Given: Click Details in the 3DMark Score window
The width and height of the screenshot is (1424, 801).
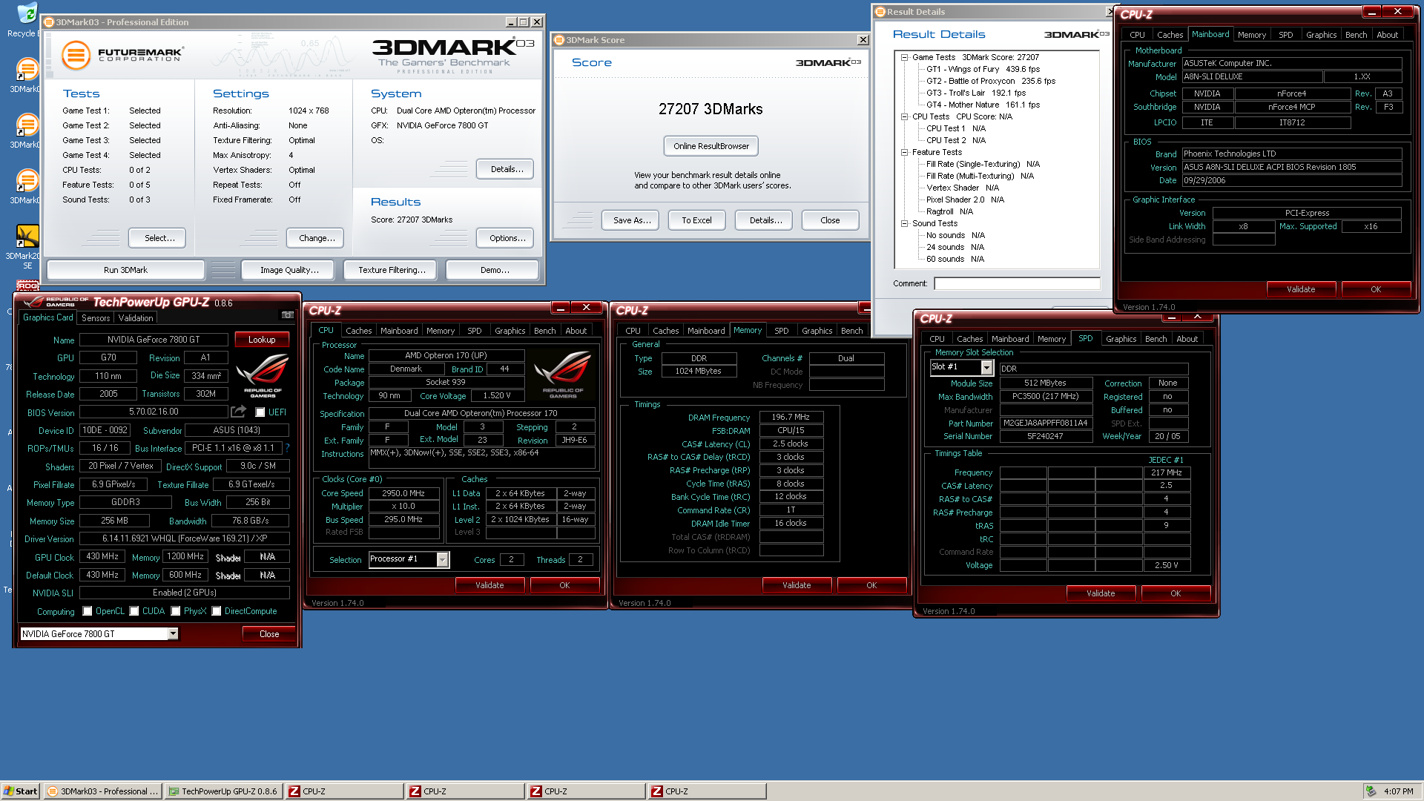Looking at the screenshot, I should pyautogui.click(x=765, y=220).
